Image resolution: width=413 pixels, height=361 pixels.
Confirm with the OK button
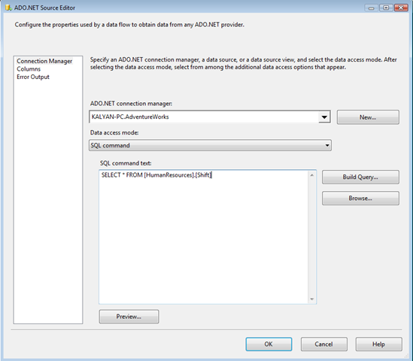(x=269, y=344)
